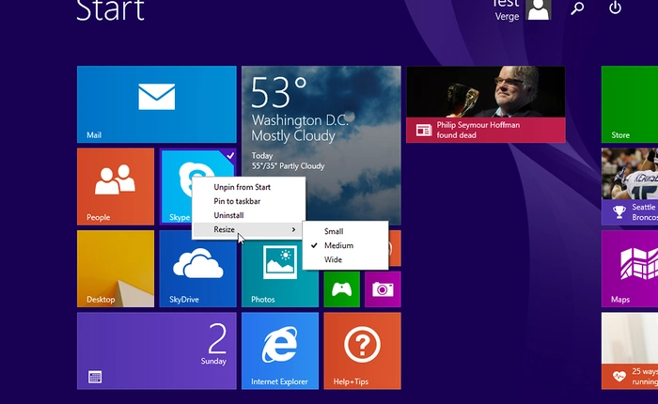Select the Wide tile size
This screenshot has width=658, height=404.
(333, 259)
